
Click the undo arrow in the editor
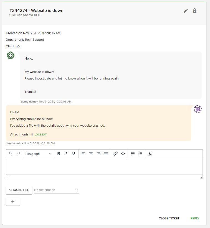pyautogui.click(x=10, y=153)
